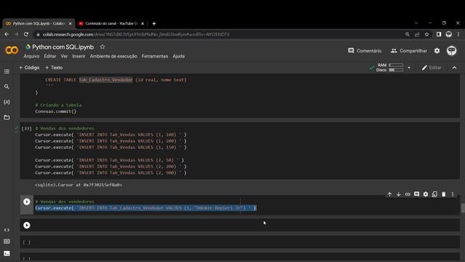
Task: Bookmark this page with the star icon
Action: pyautogui.click(x=426, y=34)
